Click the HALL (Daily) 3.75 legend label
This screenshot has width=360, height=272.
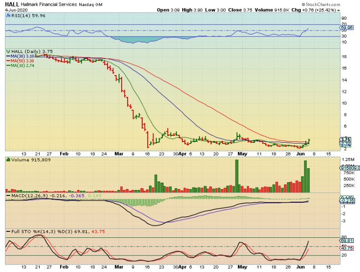32,51
